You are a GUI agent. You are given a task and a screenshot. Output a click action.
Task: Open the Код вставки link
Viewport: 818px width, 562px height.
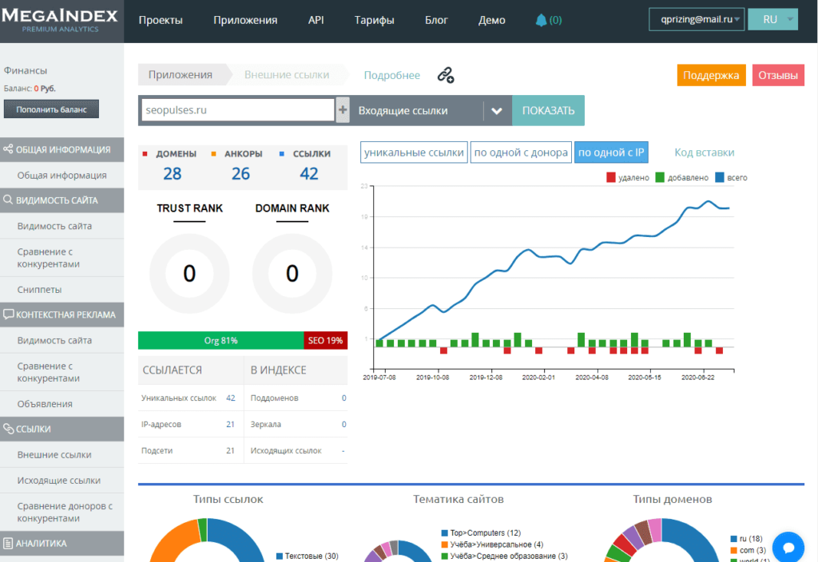[x=705, y=152]
